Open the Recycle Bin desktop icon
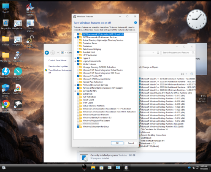 5,24
